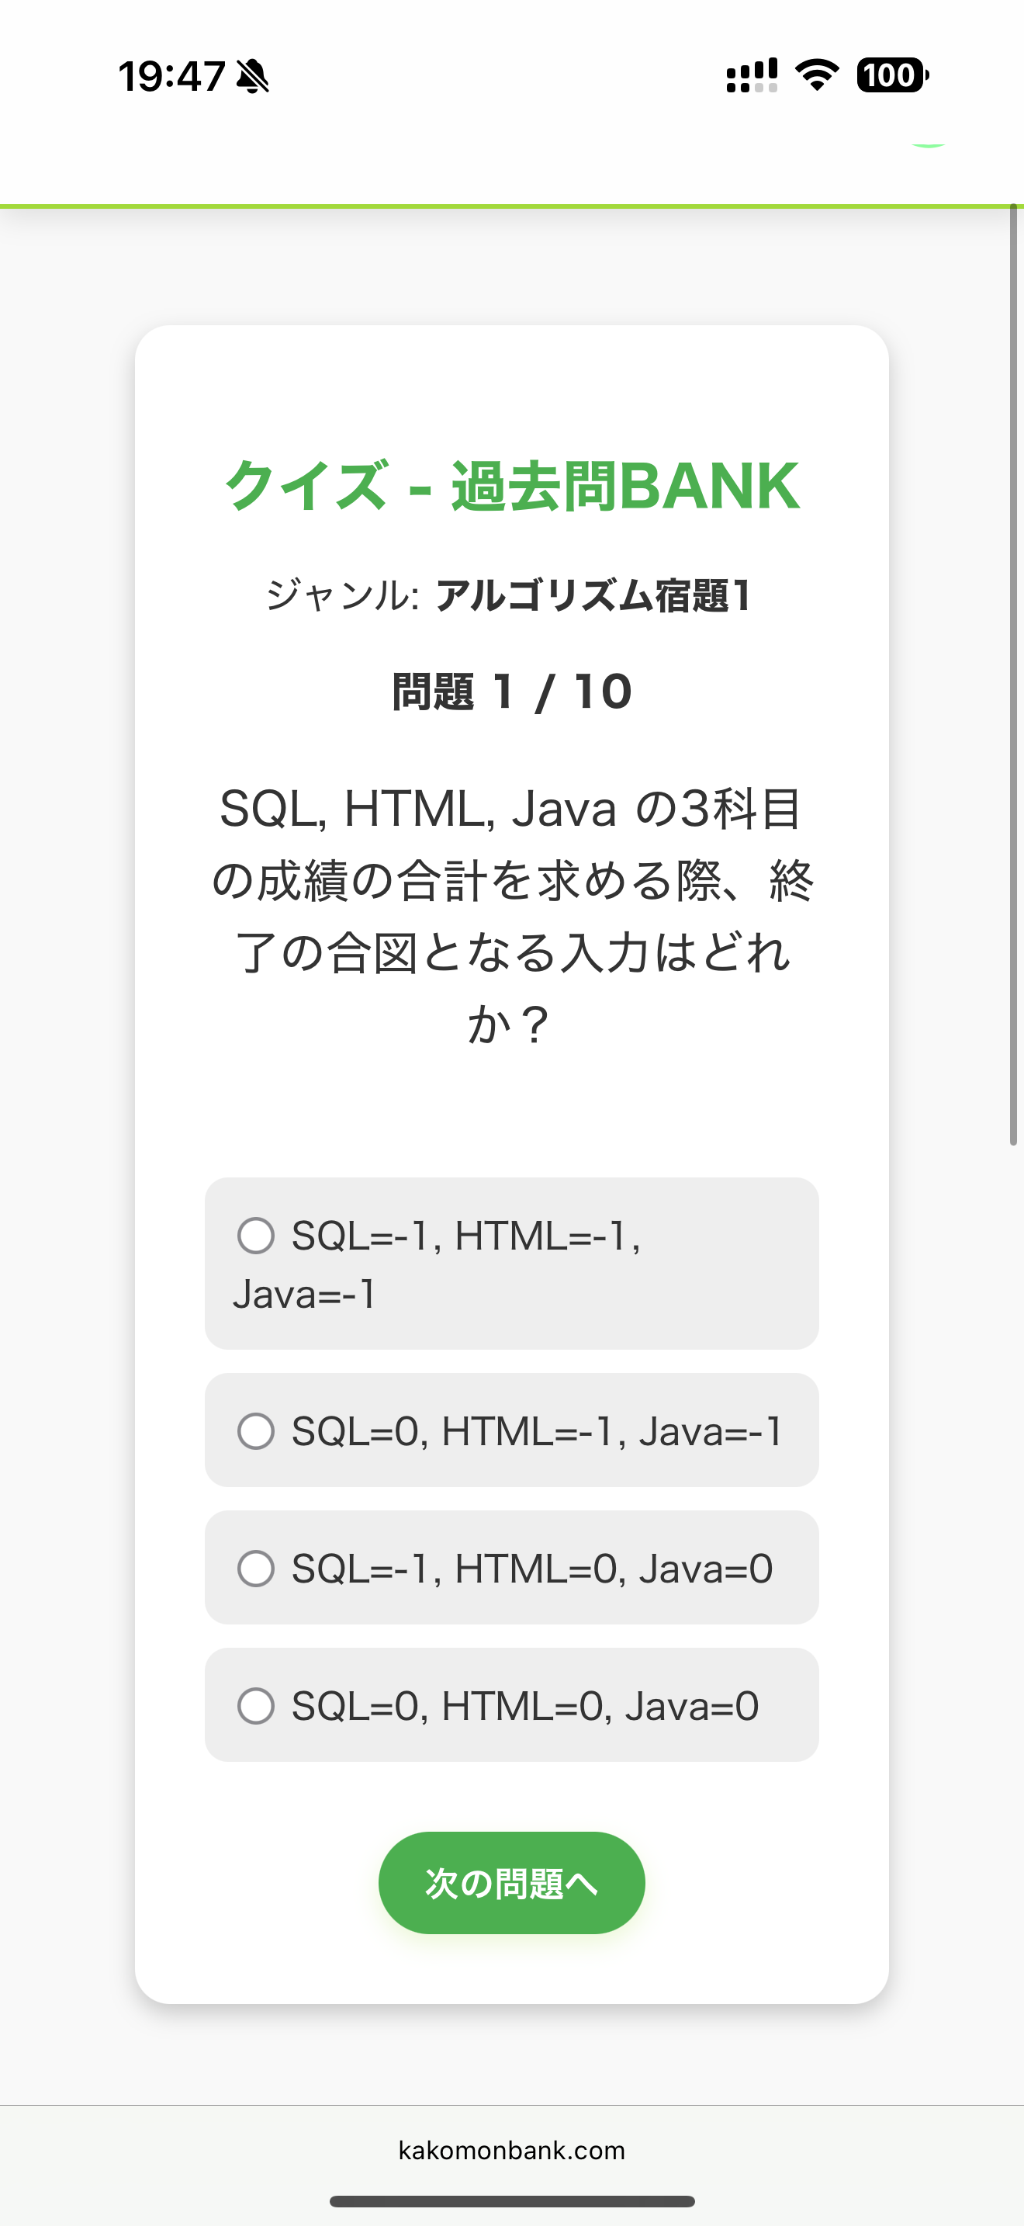Select radio for SQL=0, HTML=0, Java=0
Viewport: 1024px width, 2226px height.
pos(257,1706)
